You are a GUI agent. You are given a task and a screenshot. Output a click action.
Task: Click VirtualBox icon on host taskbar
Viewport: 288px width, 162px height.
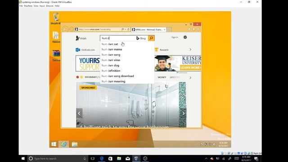tap(136, 158)
